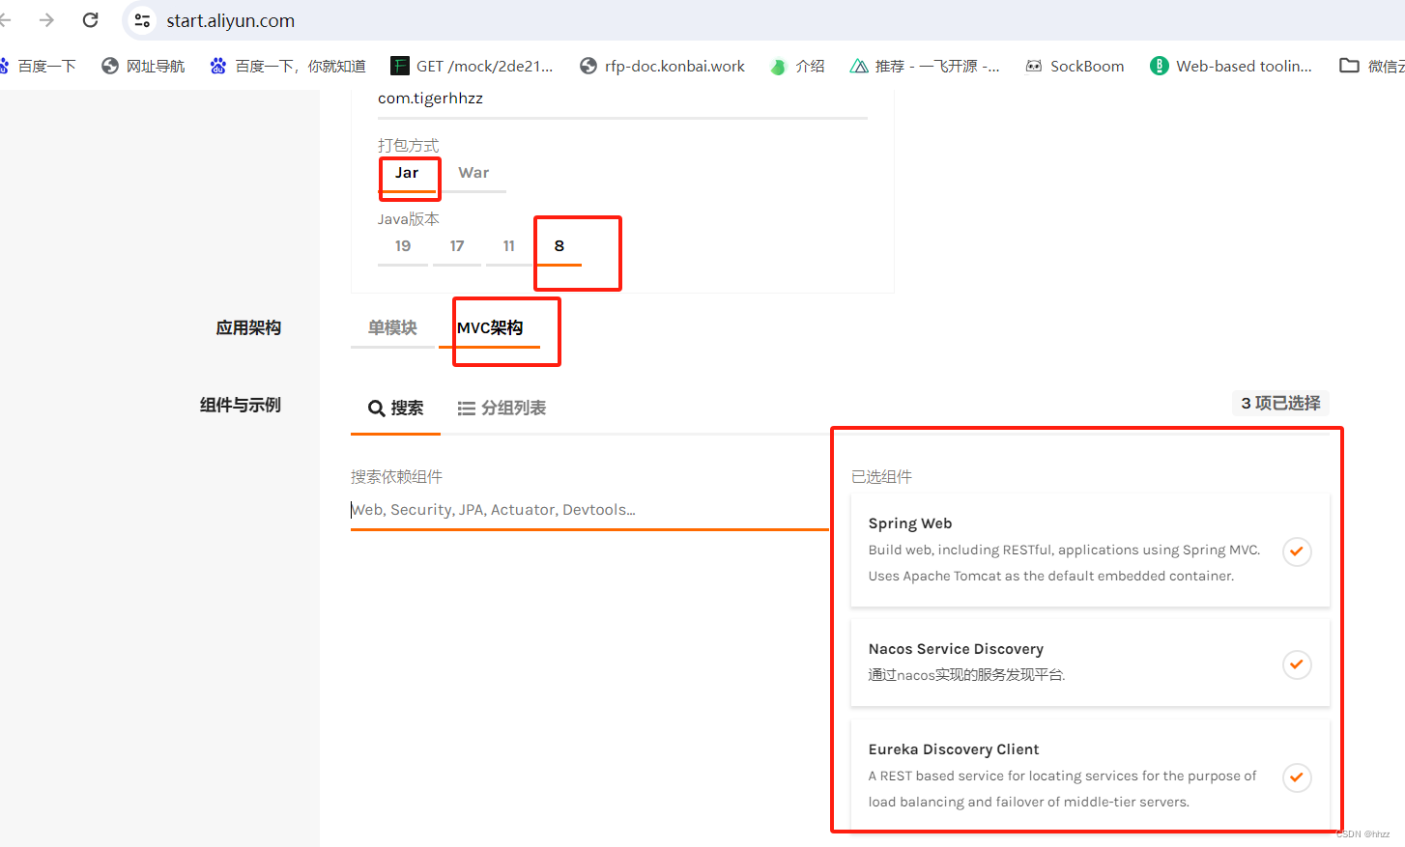Click the 组件与示例 section label
Screen dimensions: 1405x847
[241, 406]
